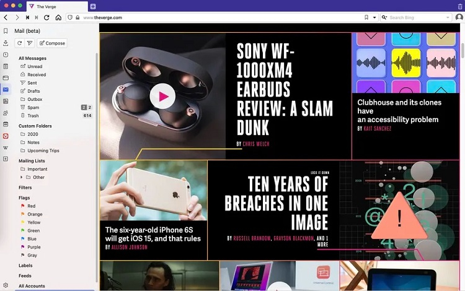
Task: Open the shield tracker blocker icon
Action: pos(70,17)
